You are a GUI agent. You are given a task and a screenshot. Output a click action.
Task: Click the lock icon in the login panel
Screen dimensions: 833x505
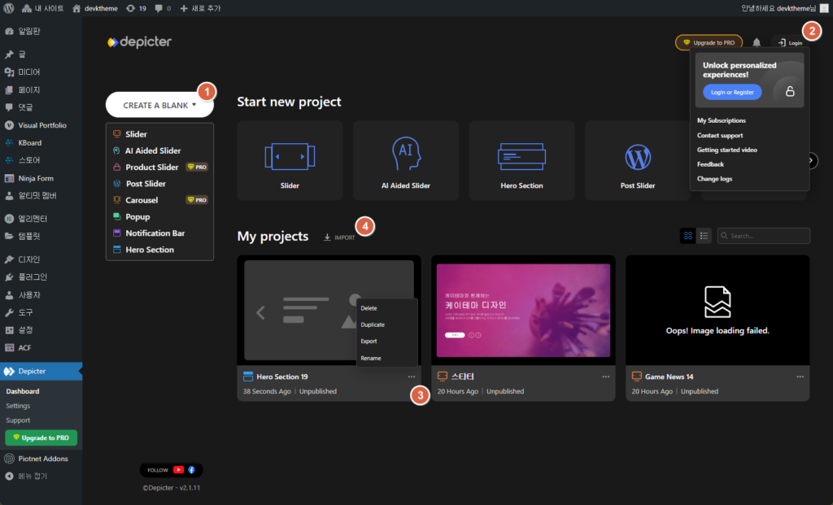(790, 91)
